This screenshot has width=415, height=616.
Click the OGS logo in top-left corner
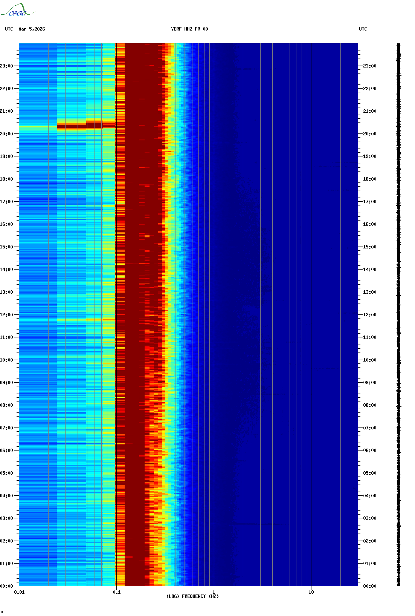tap(17, 10)
